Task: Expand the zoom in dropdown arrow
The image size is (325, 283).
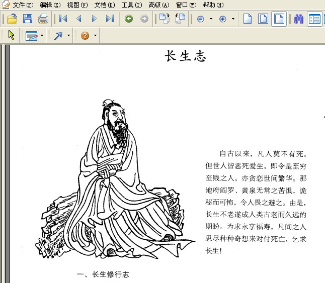Action: [x=233, y=19]
